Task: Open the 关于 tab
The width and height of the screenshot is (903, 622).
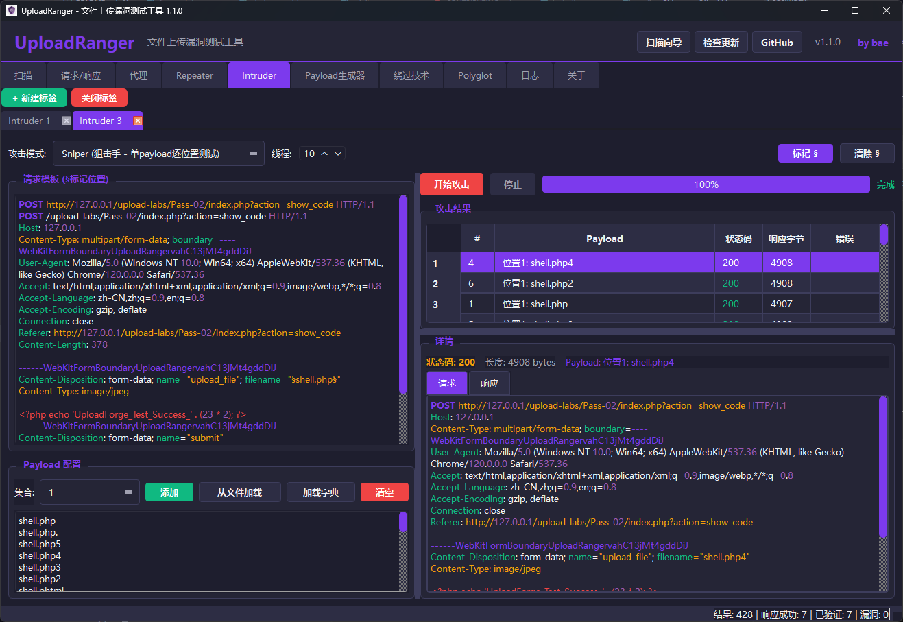Action: pyautogui.click(x=577, y=75)
